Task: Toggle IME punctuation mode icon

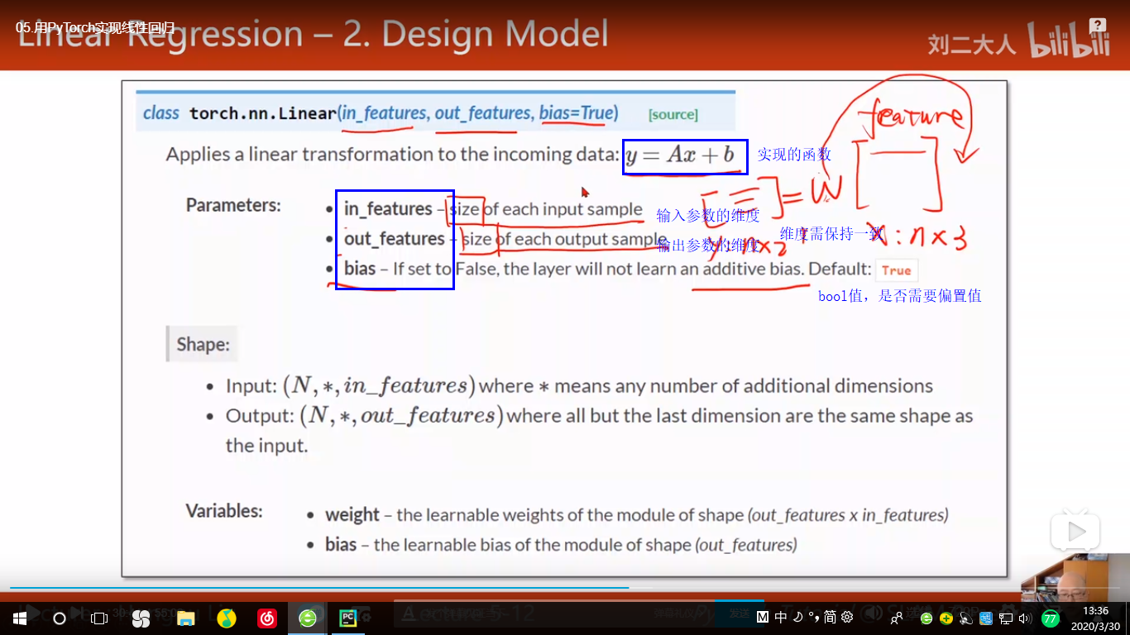Action: pos(814,617)
